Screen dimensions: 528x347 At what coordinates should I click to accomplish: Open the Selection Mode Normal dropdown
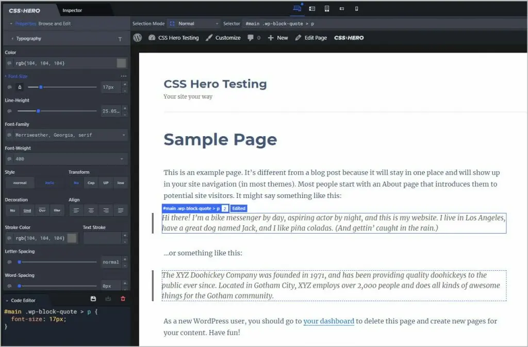point(194,24)
